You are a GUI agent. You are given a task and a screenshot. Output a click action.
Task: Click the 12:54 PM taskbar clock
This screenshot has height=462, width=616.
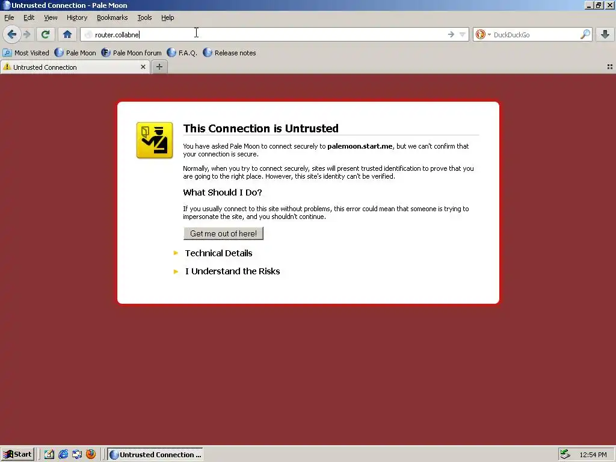(x=593, y=455)
